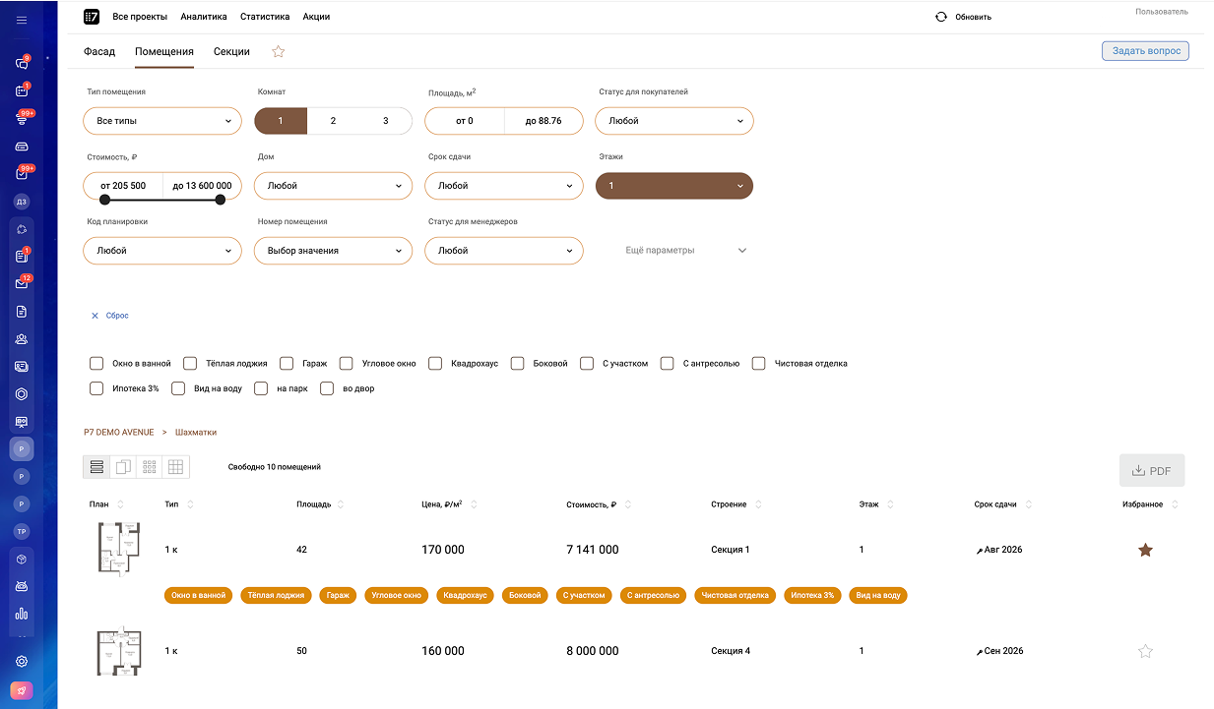Expand the Срок сдачи dropdown

pos(503,186)
